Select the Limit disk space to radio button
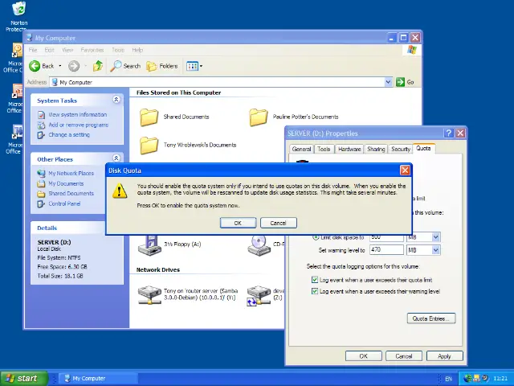This screenshot has height=386, width=514. click(x=316, y=237)
